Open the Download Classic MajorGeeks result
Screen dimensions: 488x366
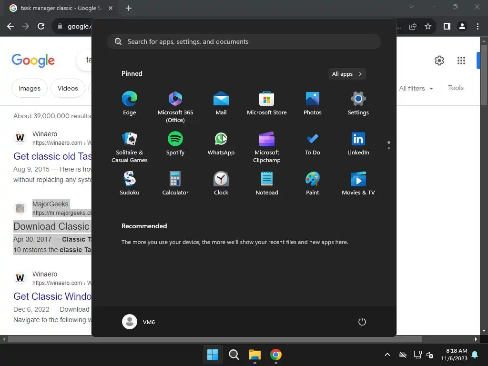52,226
